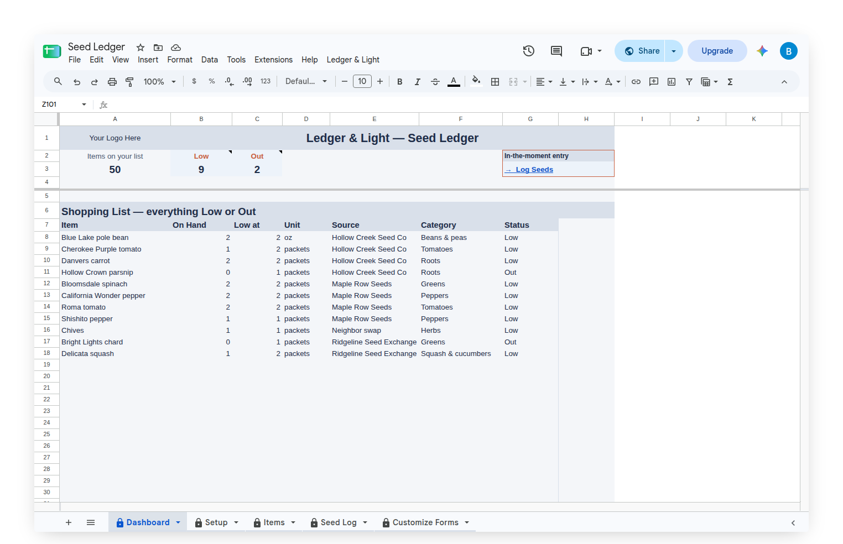843x544 pixels.
Task: Toggle strikethrough formatting
Action: pyautogui.click(x=435, y=82)
